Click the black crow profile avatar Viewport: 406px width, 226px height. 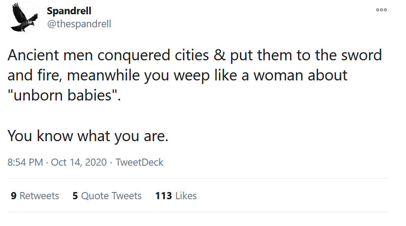click(24, 17)
